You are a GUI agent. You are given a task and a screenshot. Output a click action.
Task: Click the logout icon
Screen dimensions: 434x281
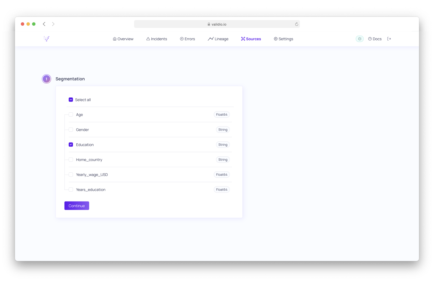[389, 39]
